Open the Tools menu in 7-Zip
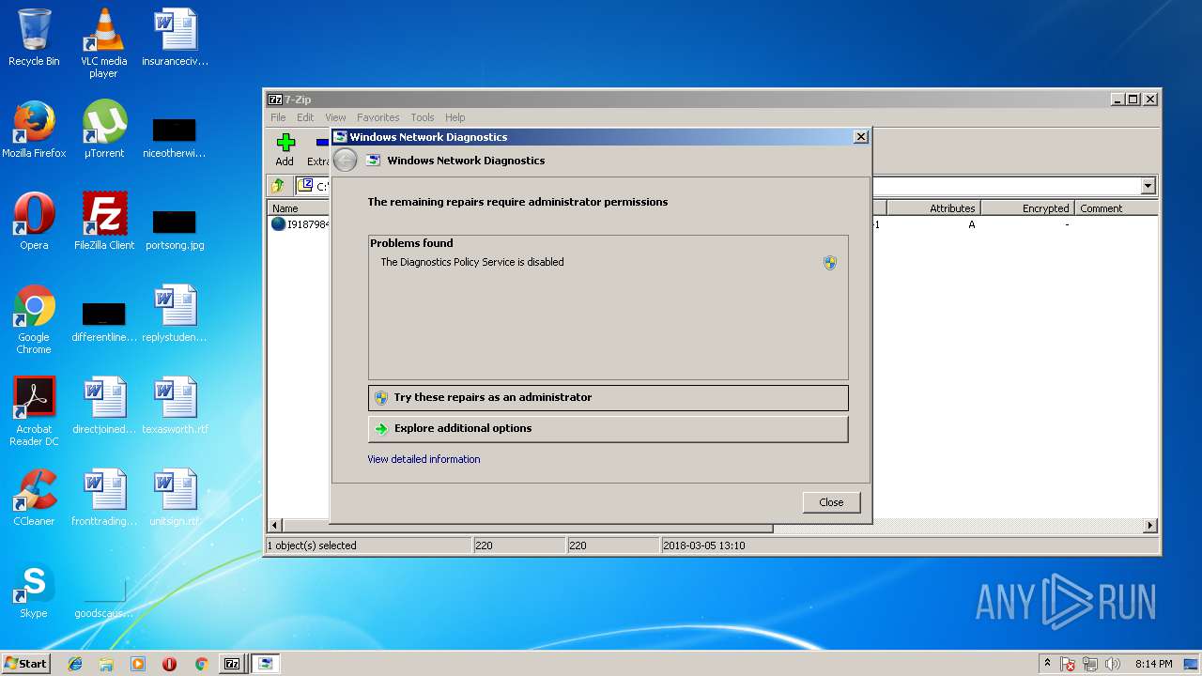The width and height of the screenshot is (1202, 676). 423,117
